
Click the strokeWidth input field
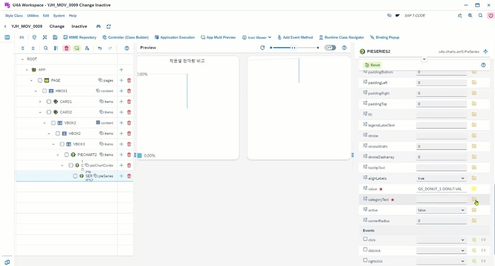click(441, 146)
